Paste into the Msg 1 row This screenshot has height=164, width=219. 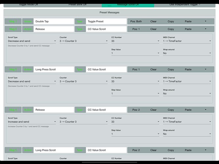pos(188,21)
